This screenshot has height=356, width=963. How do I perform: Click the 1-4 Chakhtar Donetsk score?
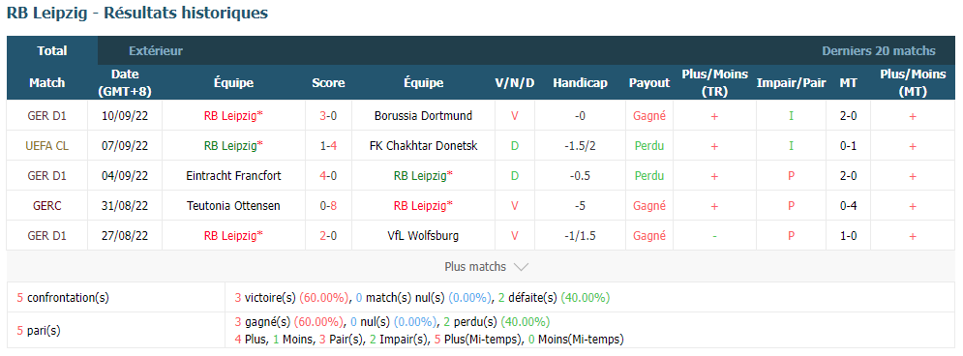tap(328, 145)
